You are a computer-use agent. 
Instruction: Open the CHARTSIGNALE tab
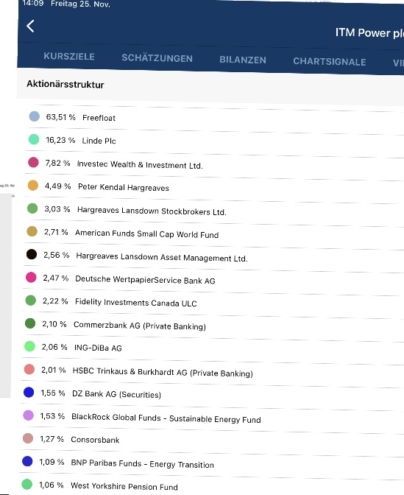(330, 61)
